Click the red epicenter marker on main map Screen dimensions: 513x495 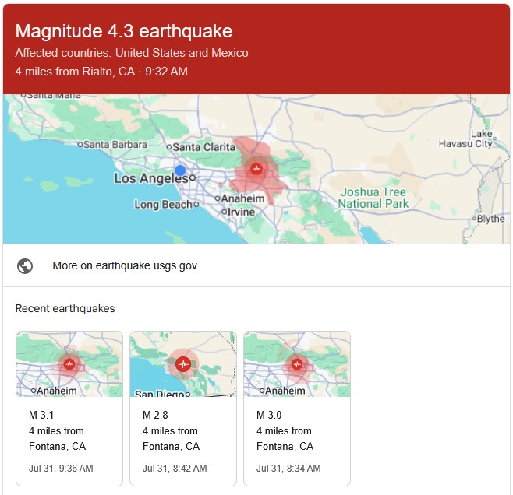tap(256, 169)
